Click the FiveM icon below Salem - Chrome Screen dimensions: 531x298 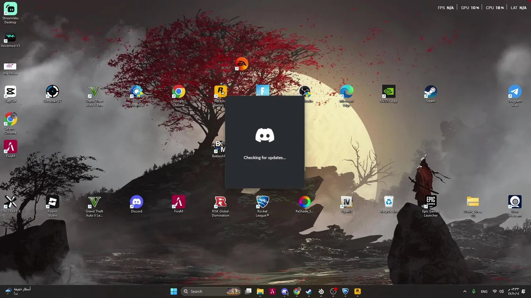(10, 149)
